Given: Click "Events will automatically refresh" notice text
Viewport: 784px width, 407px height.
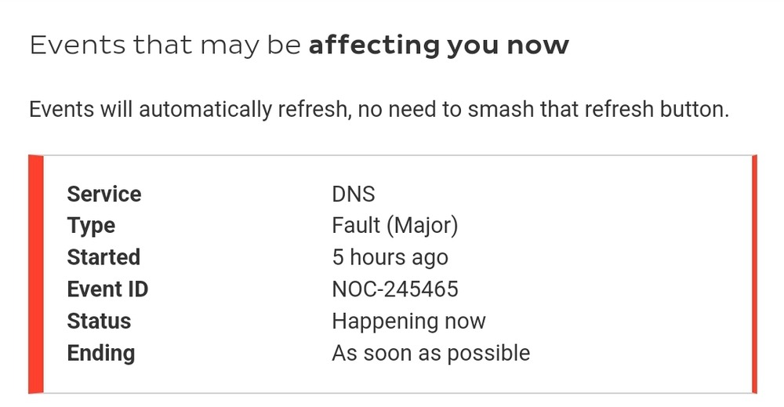Looking at the screenshot, I should (187, 109).
